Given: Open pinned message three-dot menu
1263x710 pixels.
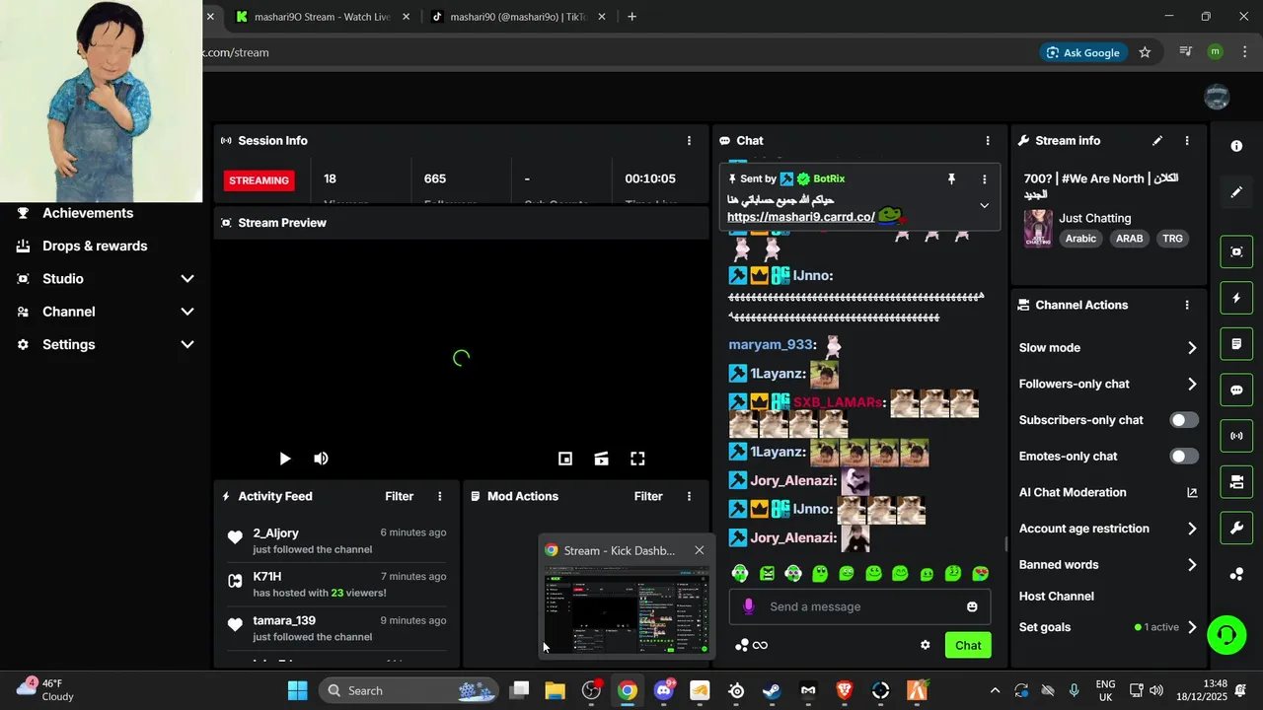Looking at the screenshot, I should 984,179.
